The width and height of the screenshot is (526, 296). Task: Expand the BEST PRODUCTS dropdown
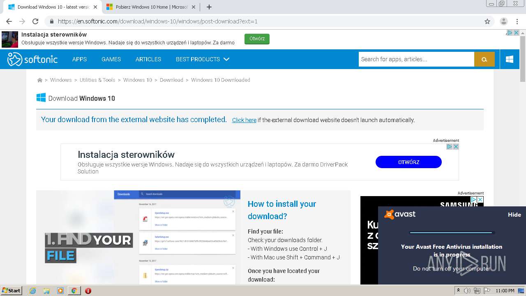click(x=202, y=59)
